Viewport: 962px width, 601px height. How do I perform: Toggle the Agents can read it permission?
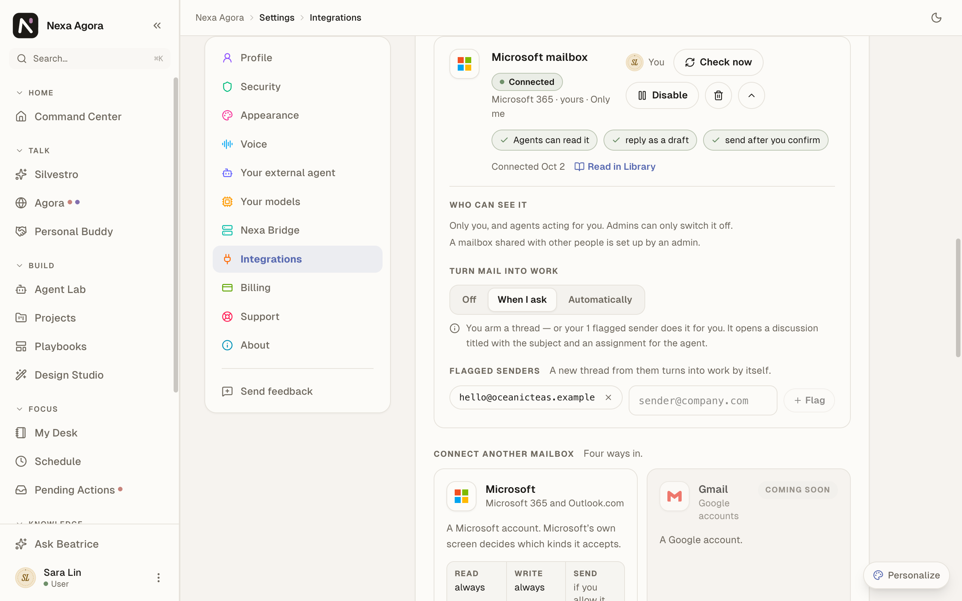(544, 140)
